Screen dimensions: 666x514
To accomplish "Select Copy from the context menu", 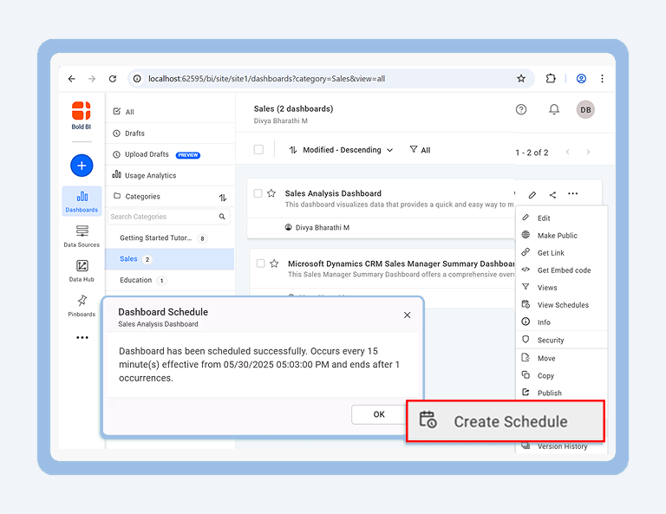I will [x=562, y=375].
